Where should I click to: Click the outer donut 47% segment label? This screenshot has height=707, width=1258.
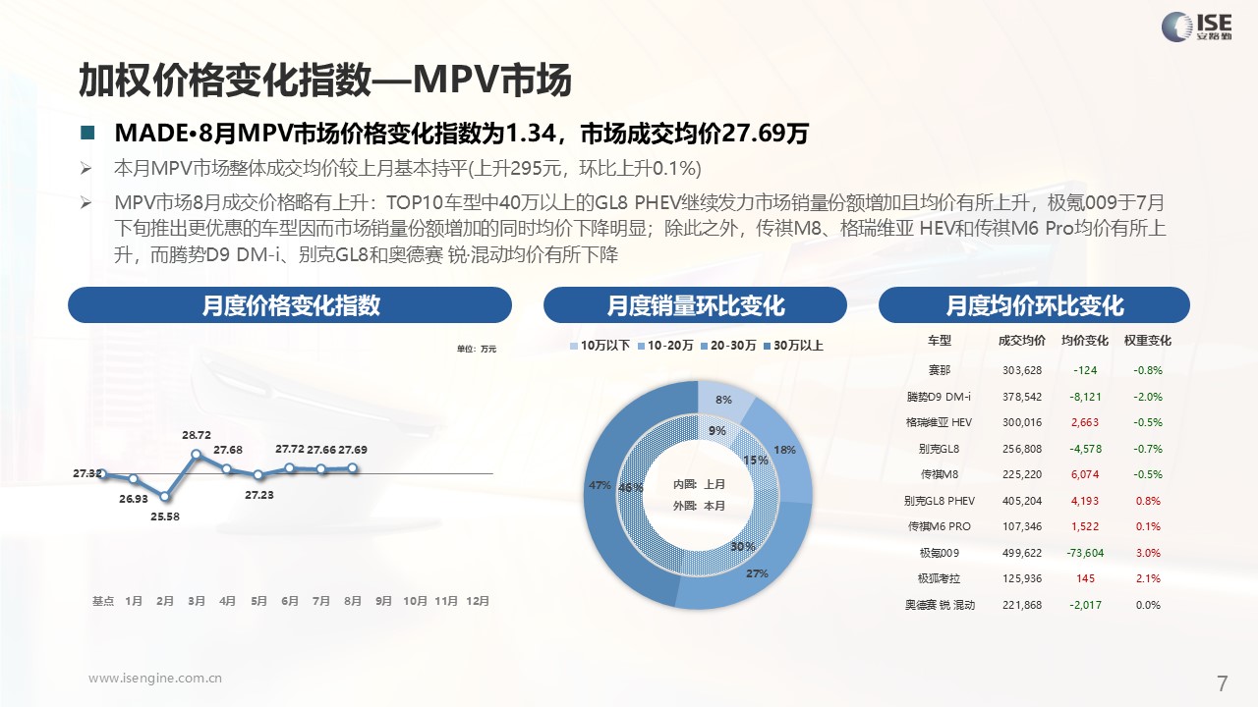600,485
